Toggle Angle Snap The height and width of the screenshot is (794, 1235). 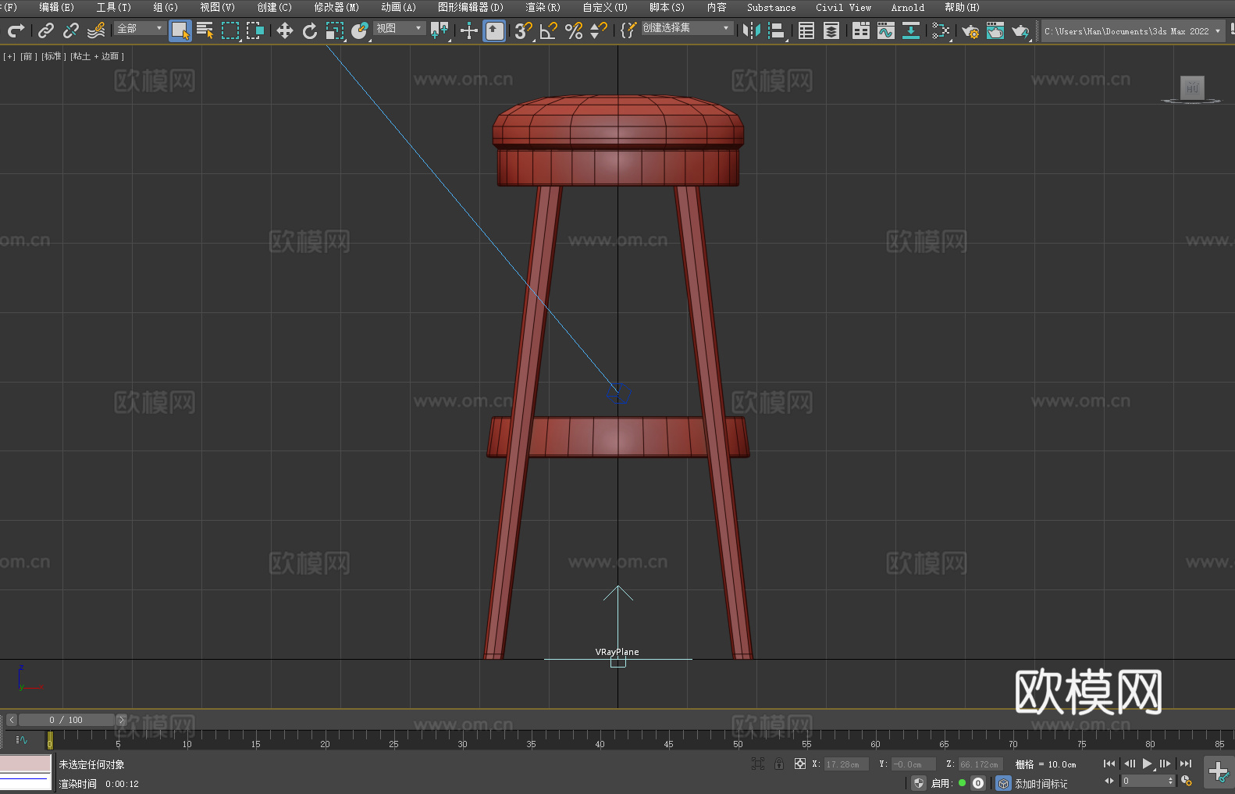point(549,30)
